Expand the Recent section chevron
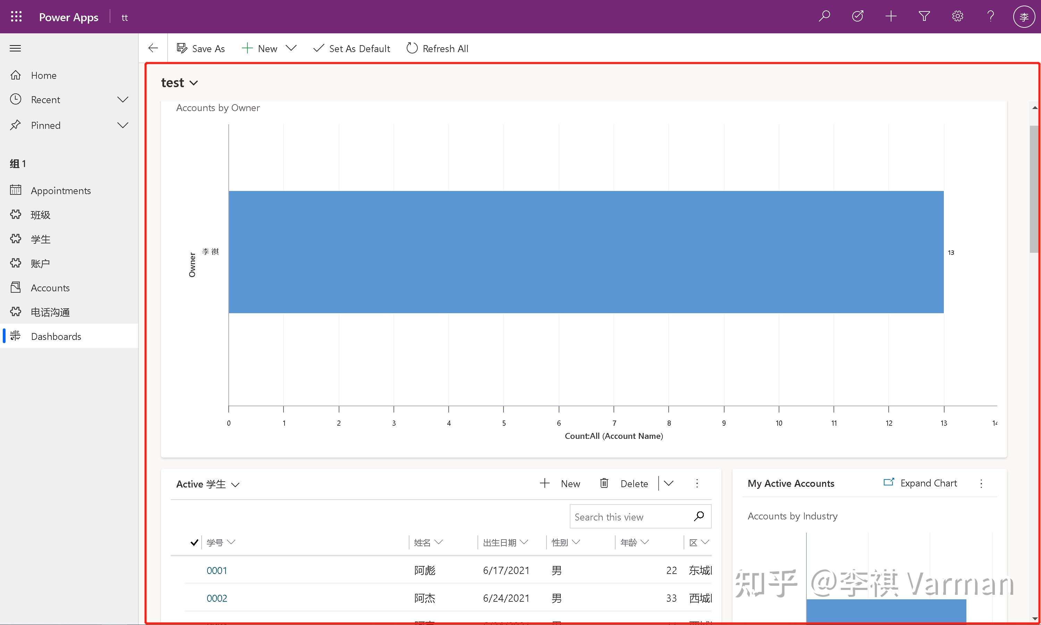The image size is (1041, 625). pos(122,100)
